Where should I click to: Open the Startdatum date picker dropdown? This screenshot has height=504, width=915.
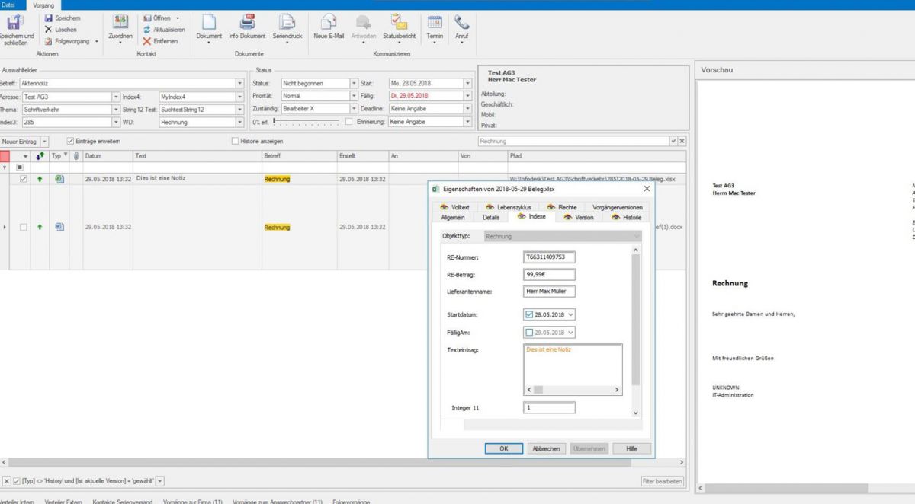(x=571, y=314)
